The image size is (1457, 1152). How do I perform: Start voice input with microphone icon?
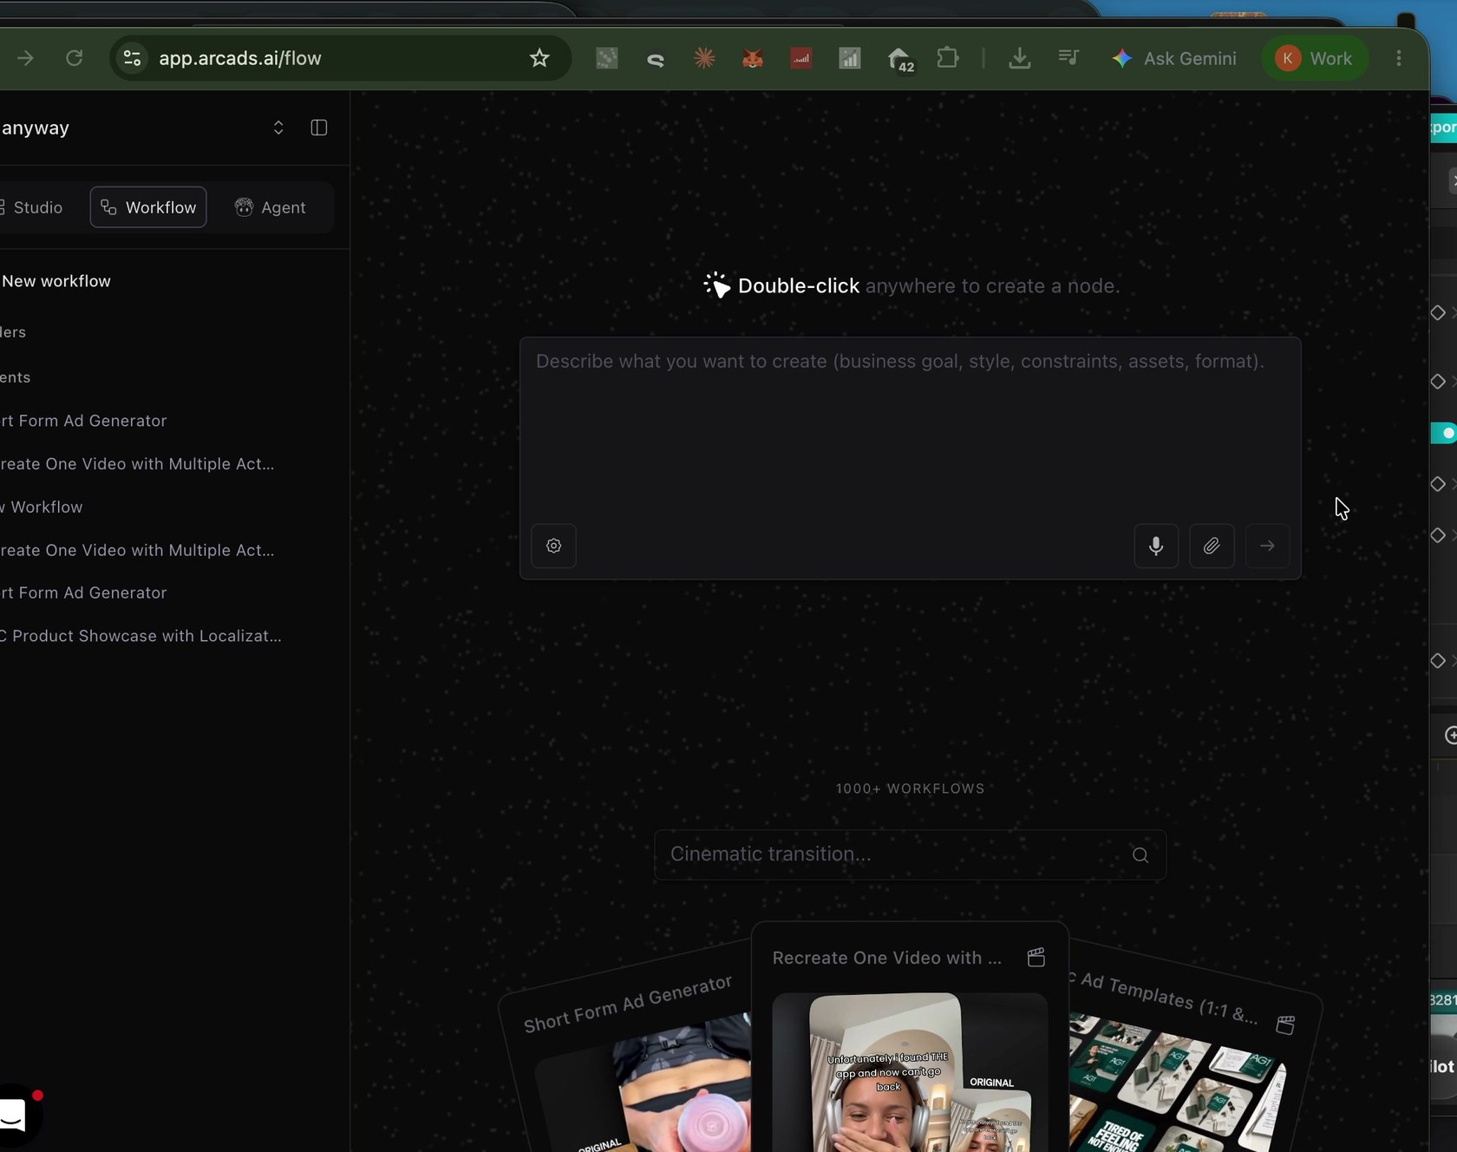[1156, 546]
